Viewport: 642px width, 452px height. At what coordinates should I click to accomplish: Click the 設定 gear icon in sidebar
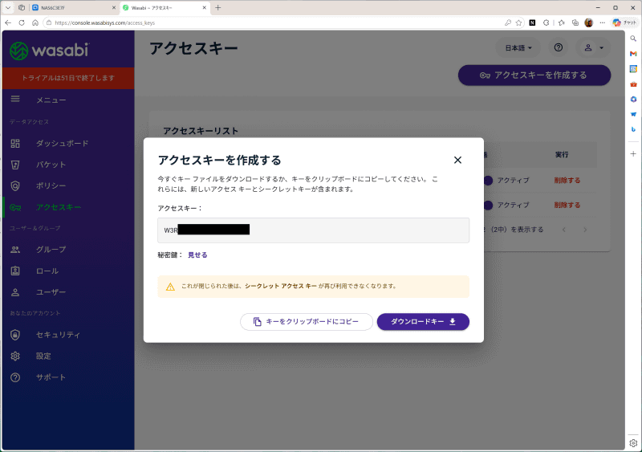pyautogui.click(x=15, y=356)
